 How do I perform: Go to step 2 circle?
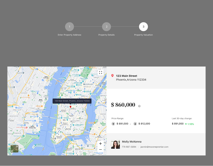point(106,27)
